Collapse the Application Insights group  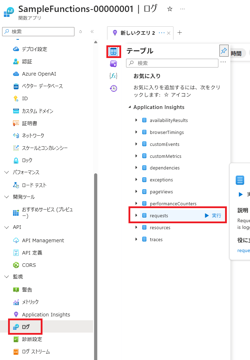pyautogui.click(x=130, y=107)
